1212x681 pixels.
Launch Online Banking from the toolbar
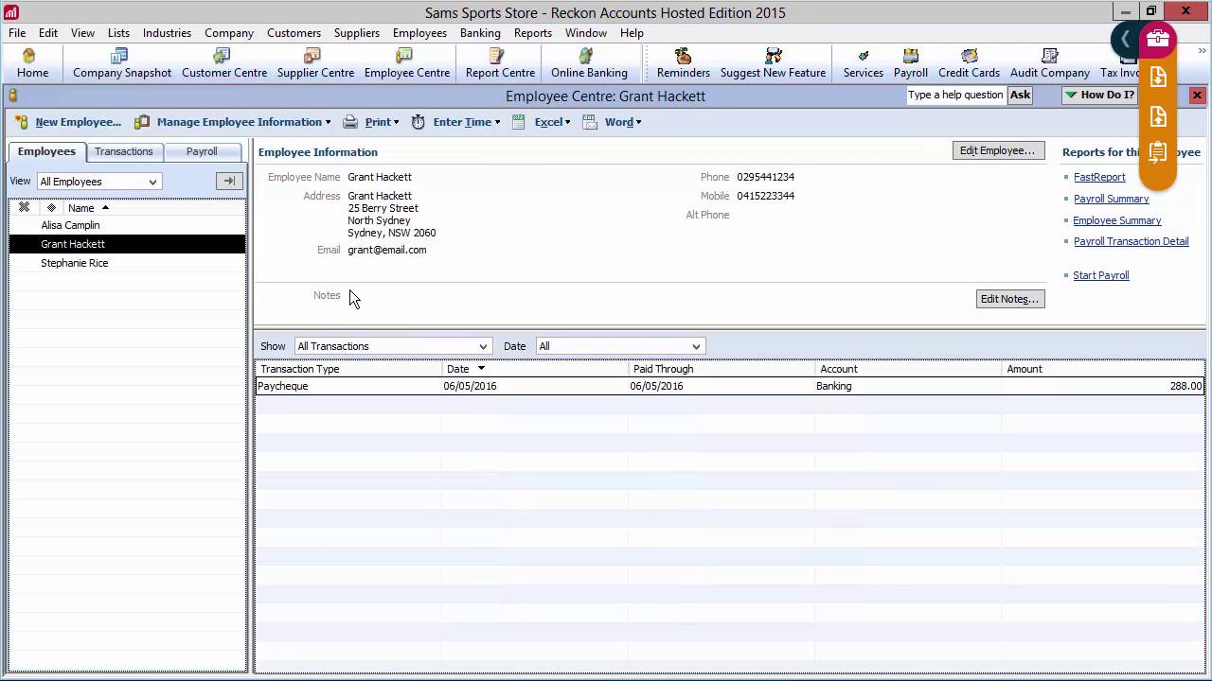tap(589, 63)
